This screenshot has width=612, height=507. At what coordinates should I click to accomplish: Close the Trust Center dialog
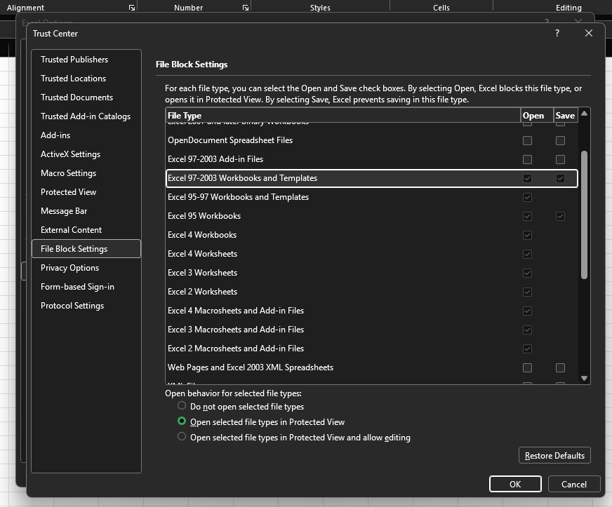(589, 33)
